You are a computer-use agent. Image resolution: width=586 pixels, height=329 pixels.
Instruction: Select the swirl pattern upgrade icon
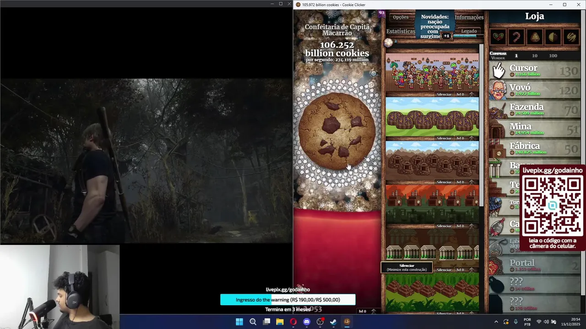pos(571,37)
